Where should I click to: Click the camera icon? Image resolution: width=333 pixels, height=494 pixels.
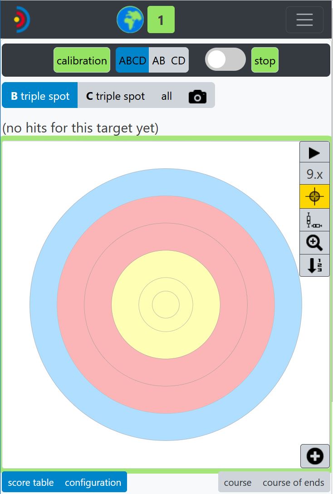tap(197, 96)
